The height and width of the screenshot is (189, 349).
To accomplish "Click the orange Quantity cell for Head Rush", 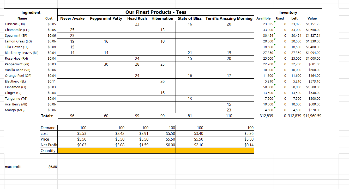I will coord(137,151).
